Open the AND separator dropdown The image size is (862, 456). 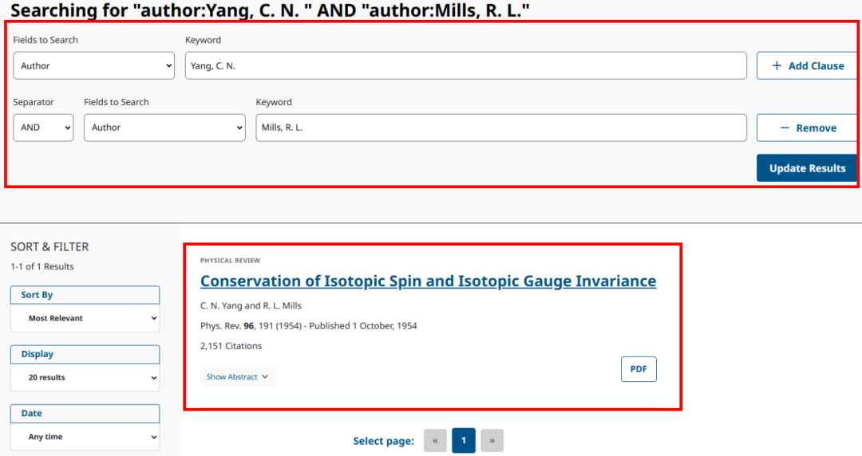tap(43, 128)
